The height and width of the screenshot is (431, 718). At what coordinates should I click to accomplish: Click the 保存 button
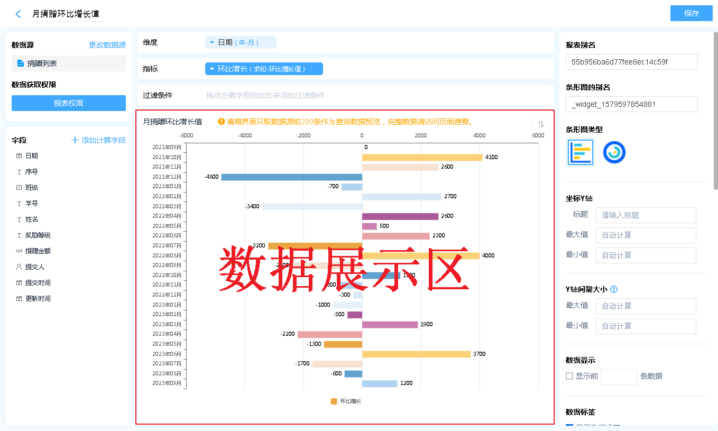coord(691,13)
